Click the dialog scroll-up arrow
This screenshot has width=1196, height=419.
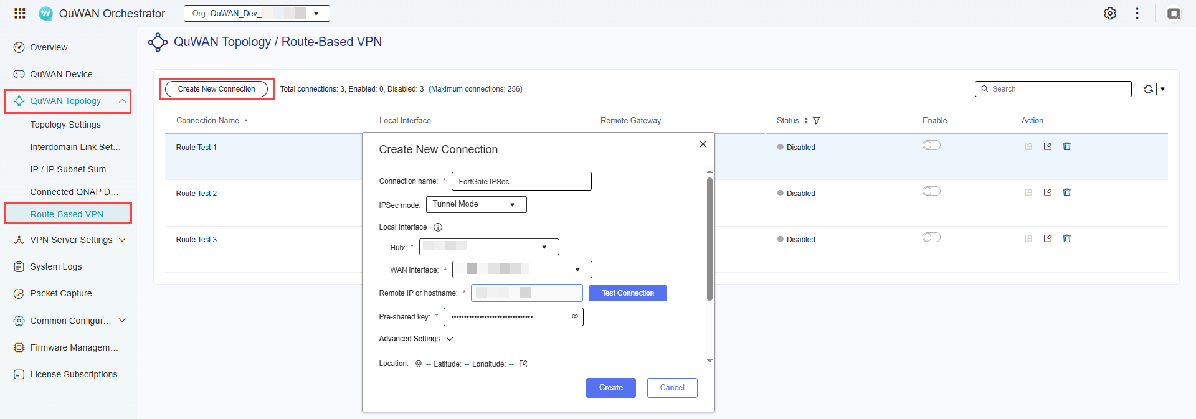pyautogui.click(x=710, y=172)
